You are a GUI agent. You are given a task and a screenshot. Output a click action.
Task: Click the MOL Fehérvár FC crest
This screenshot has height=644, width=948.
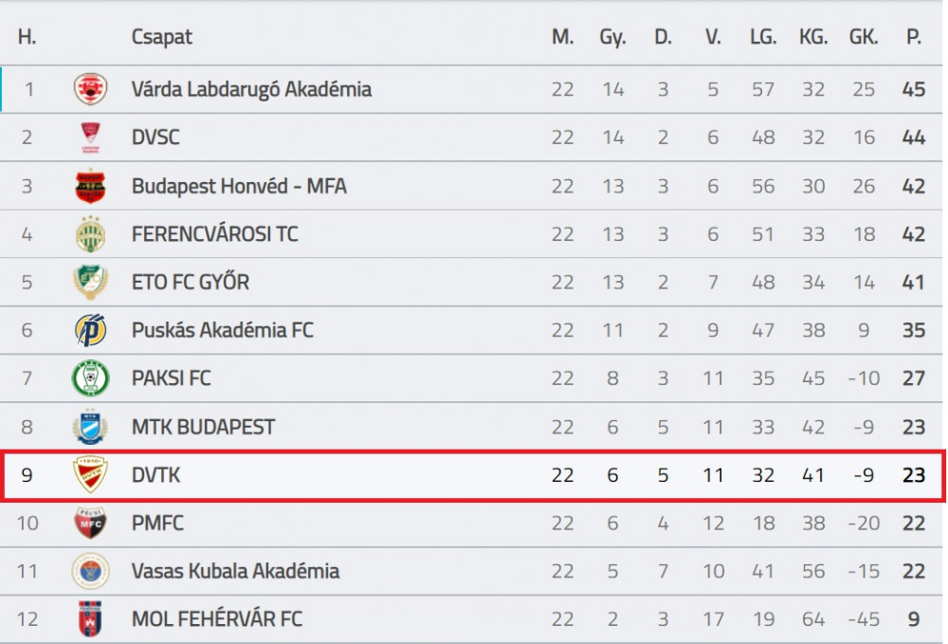91,618
